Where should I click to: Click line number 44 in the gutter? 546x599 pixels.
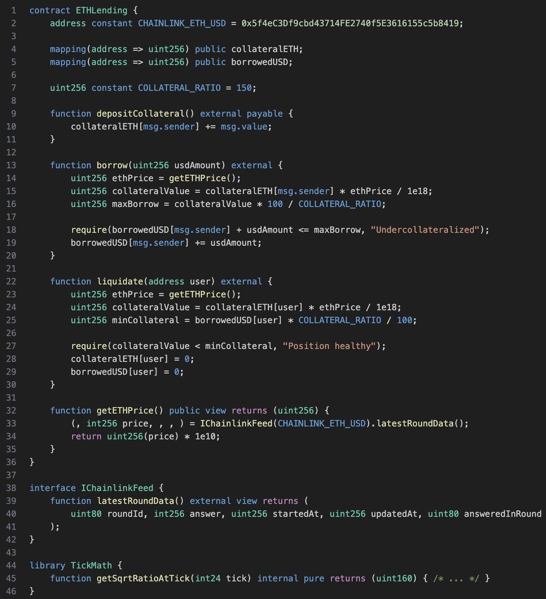coord(11,566)
